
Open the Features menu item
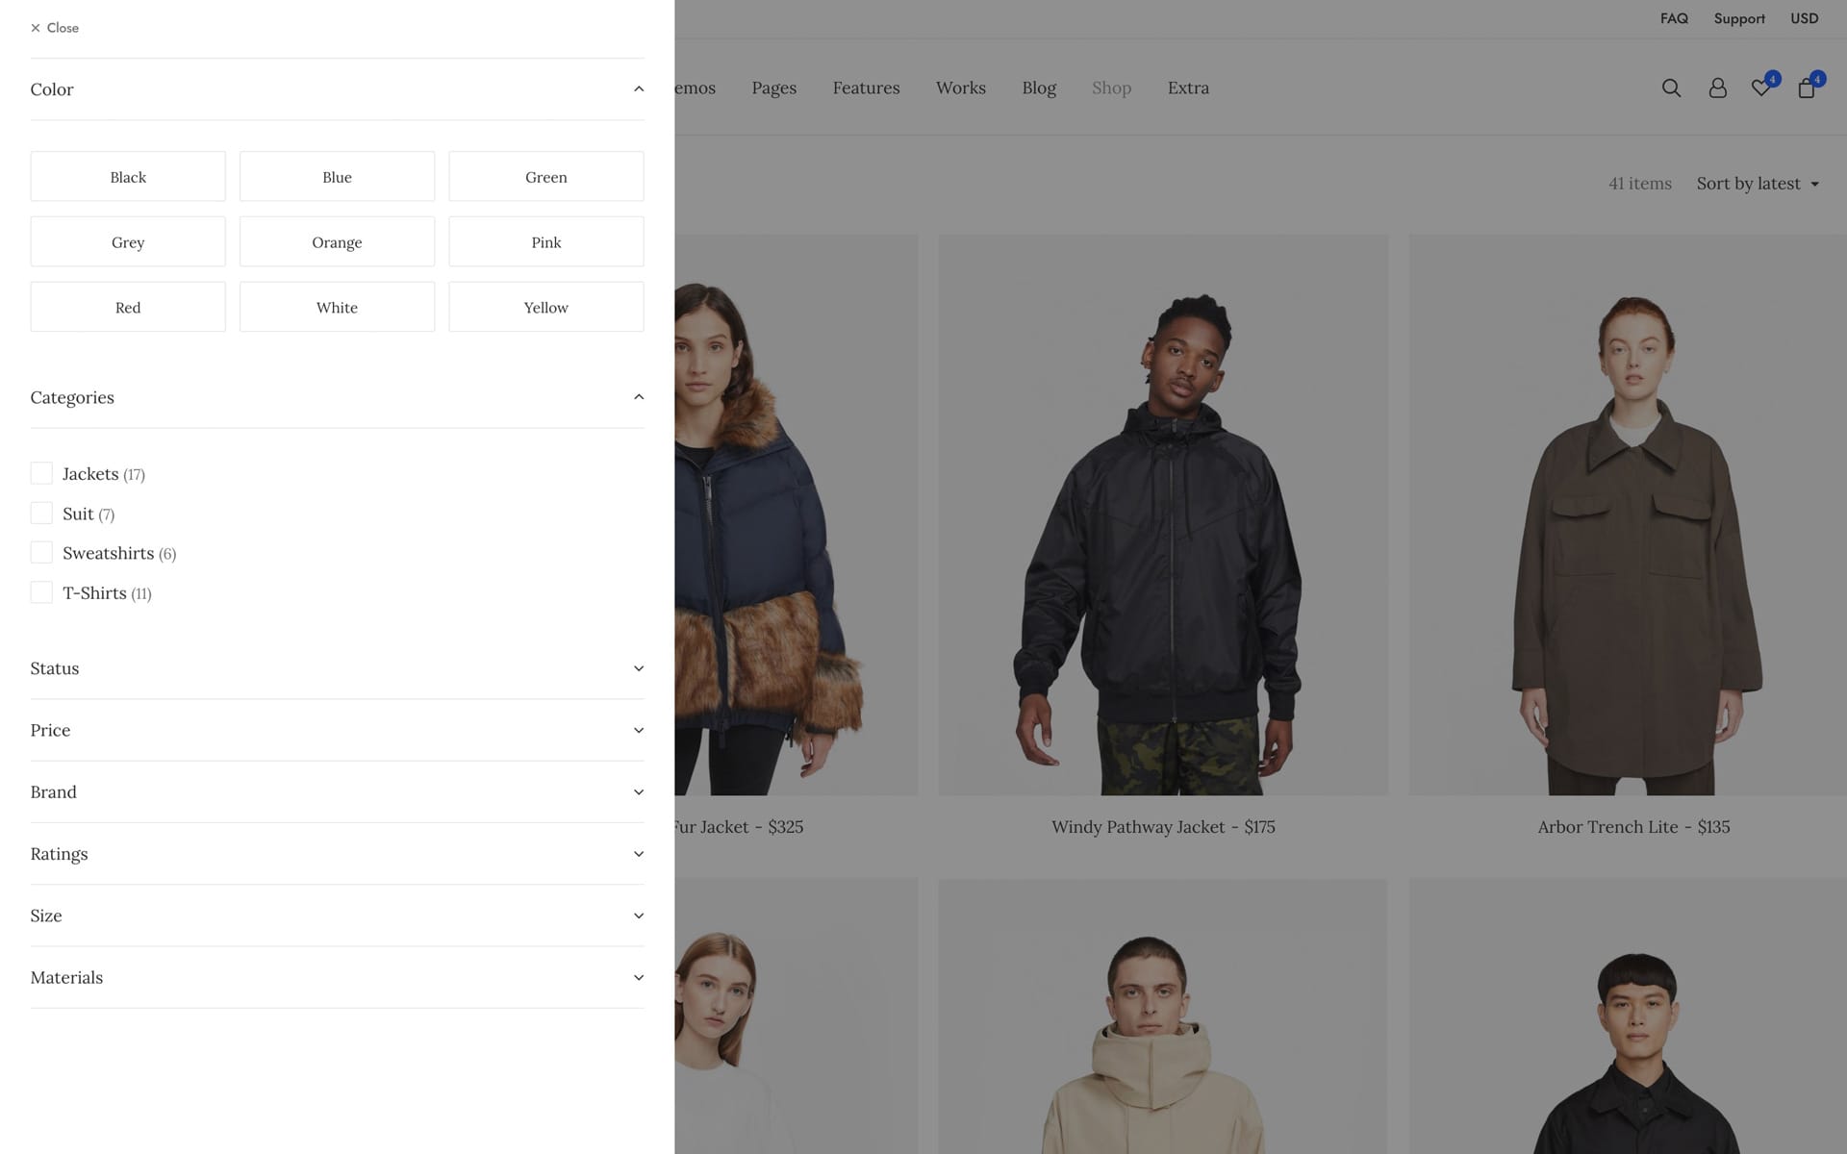866,88
